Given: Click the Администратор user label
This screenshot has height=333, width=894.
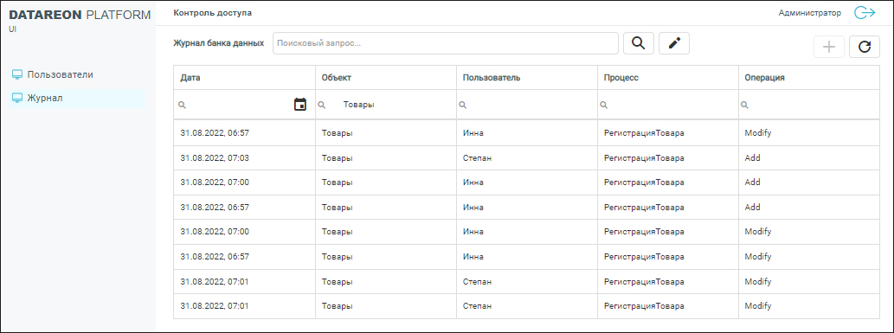Looking at the screenshot, I should (809, 13).
